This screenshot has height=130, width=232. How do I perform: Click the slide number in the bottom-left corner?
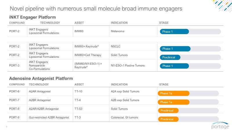click(x=6, y=127)
